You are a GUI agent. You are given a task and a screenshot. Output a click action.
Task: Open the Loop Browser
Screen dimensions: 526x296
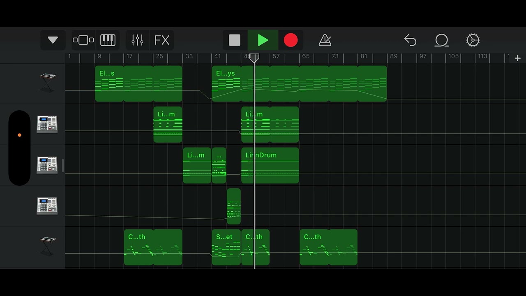coord(441,40)
